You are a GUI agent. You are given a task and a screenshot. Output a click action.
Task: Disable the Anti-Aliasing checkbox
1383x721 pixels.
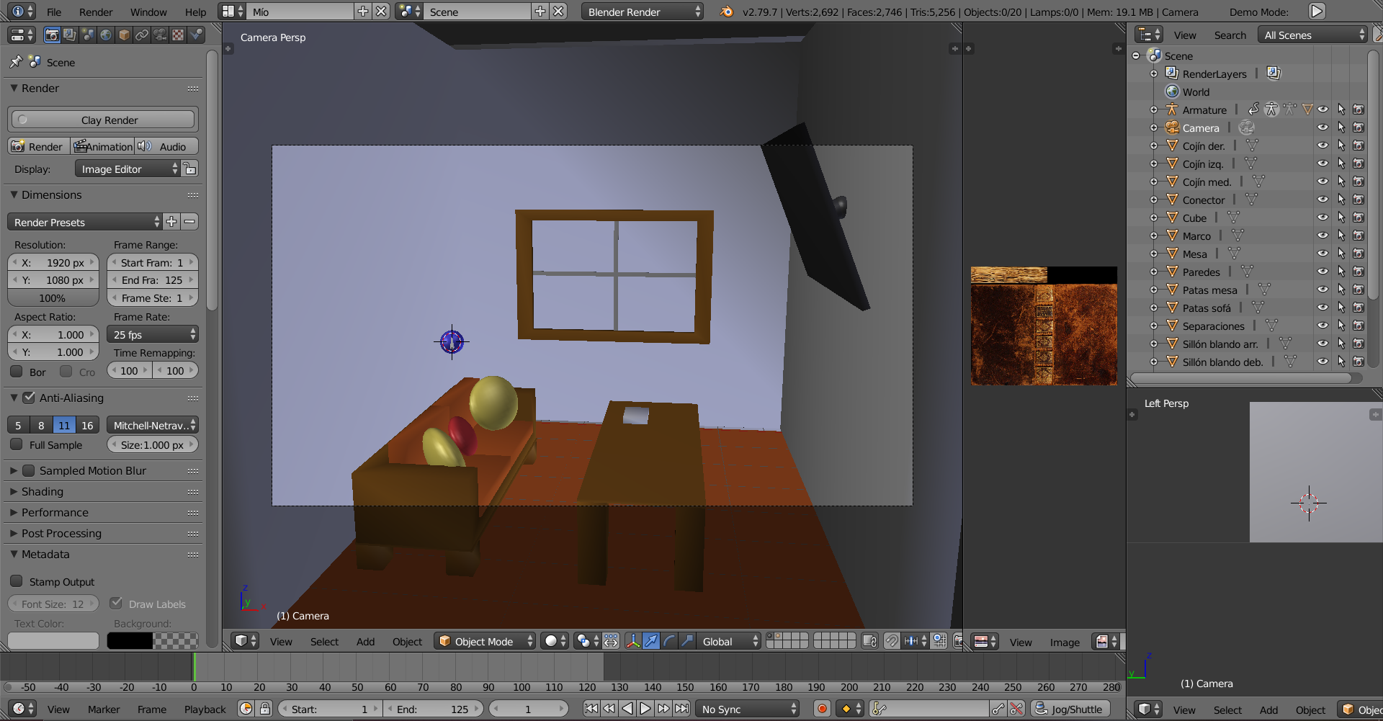tap(30, 398)
